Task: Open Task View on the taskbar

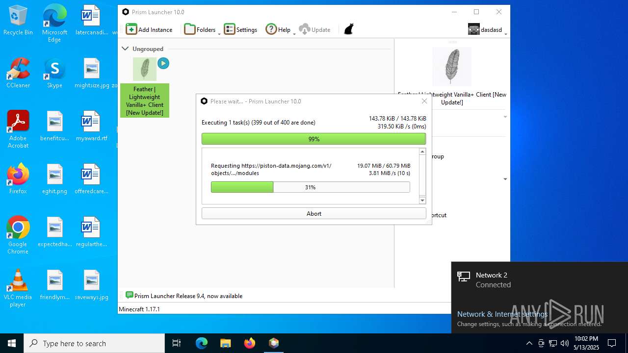Action: click(x=177, y=343)
